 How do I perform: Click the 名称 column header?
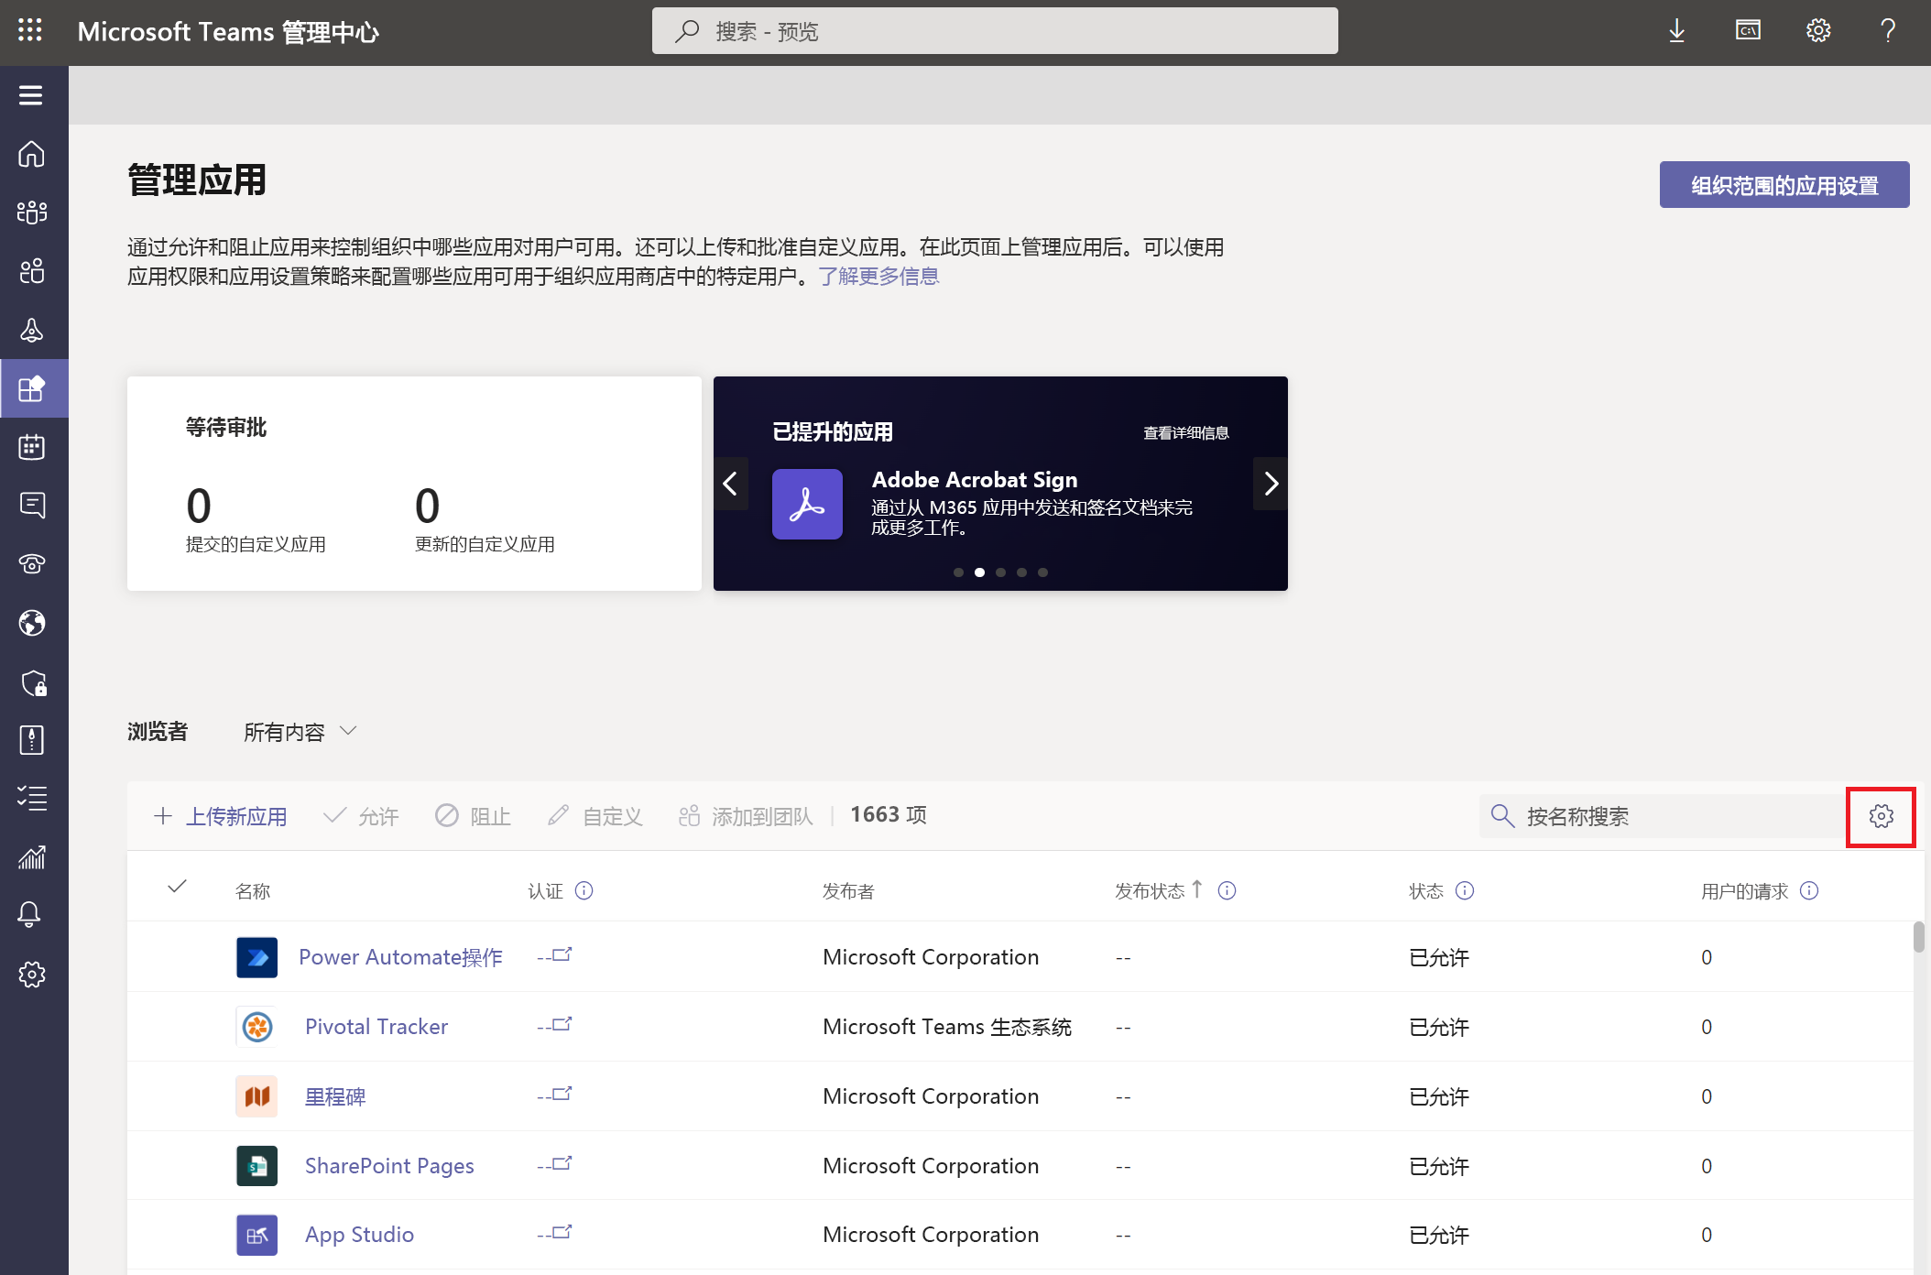click(253, 891)
